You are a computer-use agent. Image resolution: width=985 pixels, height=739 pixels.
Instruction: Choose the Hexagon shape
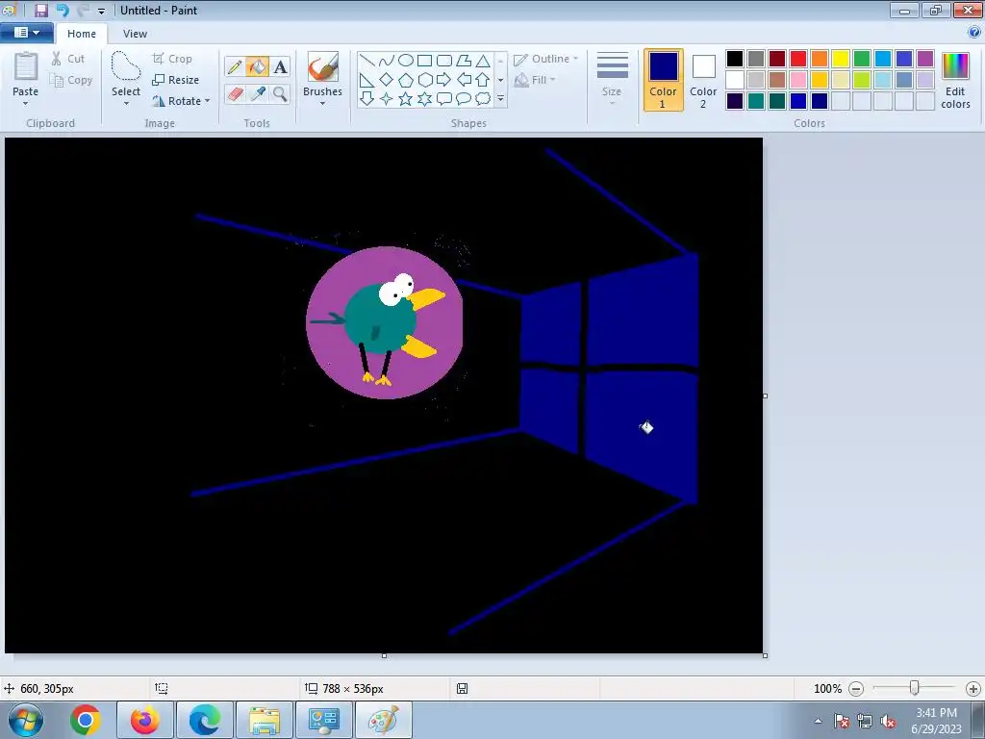point(424,80)
